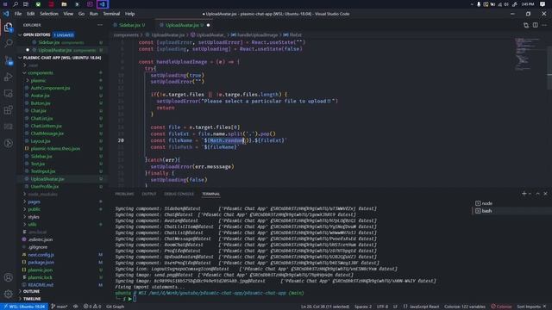Open the Explorer view in the activity bar
The image size is (552, 310).
point(8,28)
